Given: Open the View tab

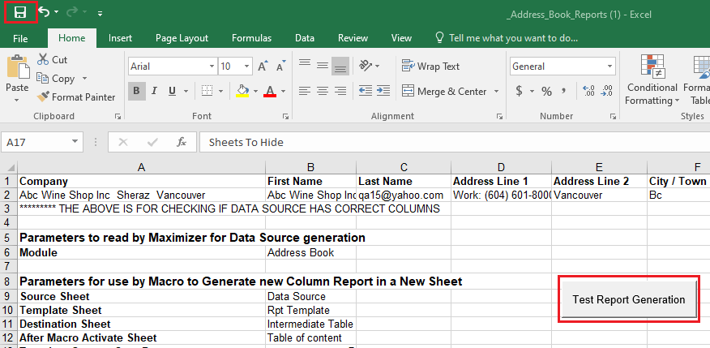Looking at the screenshot, I should pos(401,38).
